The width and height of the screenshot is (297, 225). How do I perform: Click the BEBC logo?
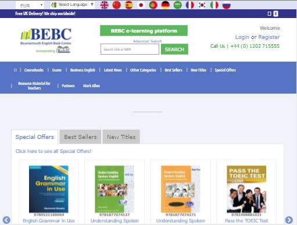point(46,40)
